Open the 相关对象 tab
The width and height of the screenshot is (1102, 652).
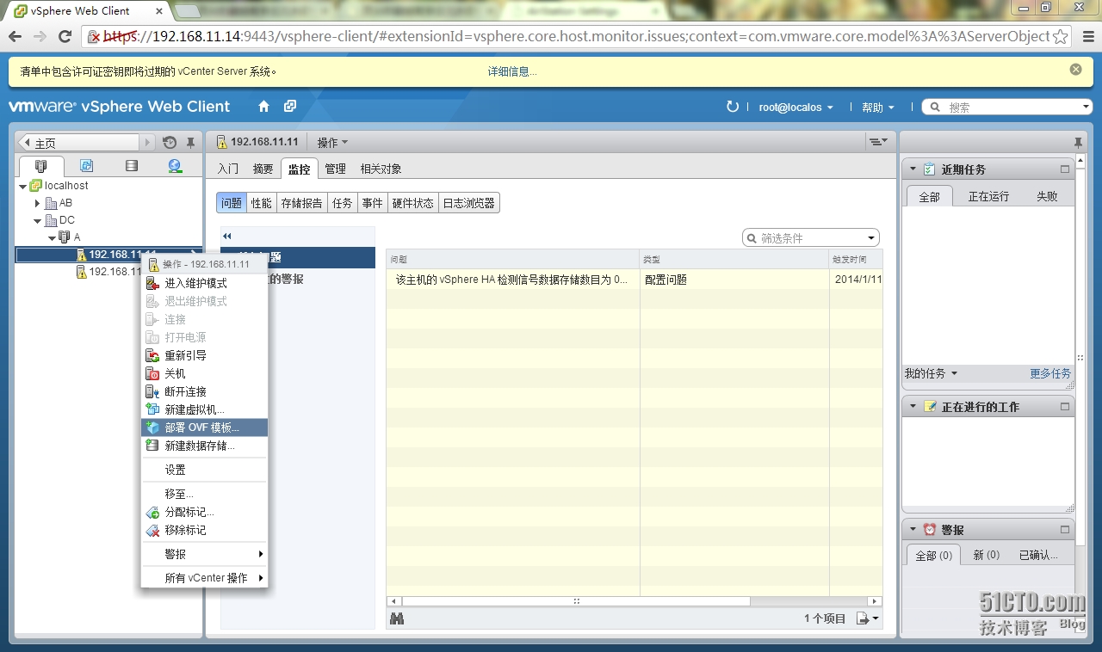pyautogui.click(x=381, y=169)
